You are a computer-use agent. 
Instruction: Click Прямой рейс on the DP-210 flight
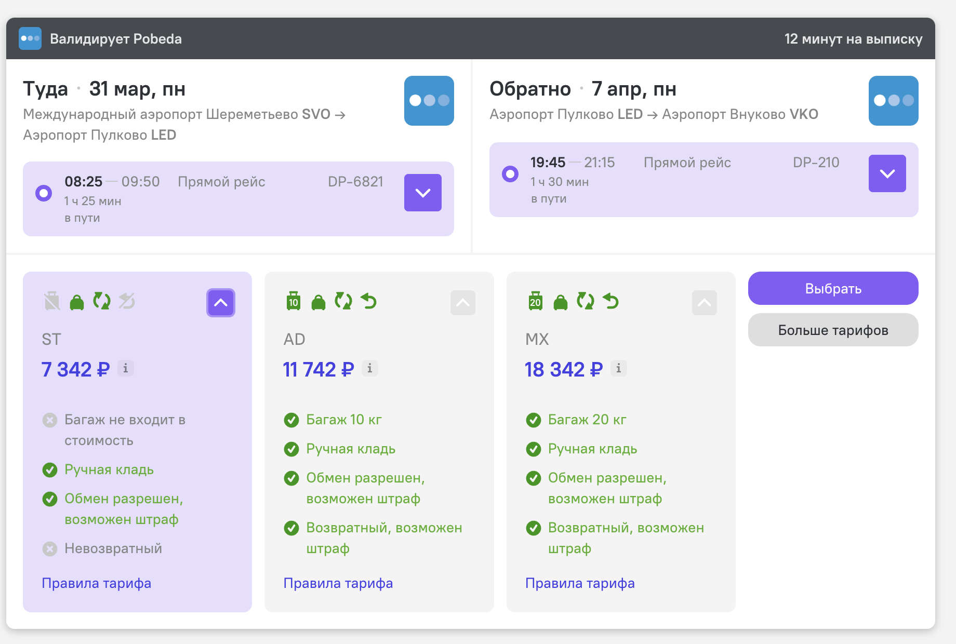[x=687, y=163]
